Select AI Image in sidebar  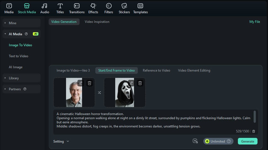coord(15,67)
